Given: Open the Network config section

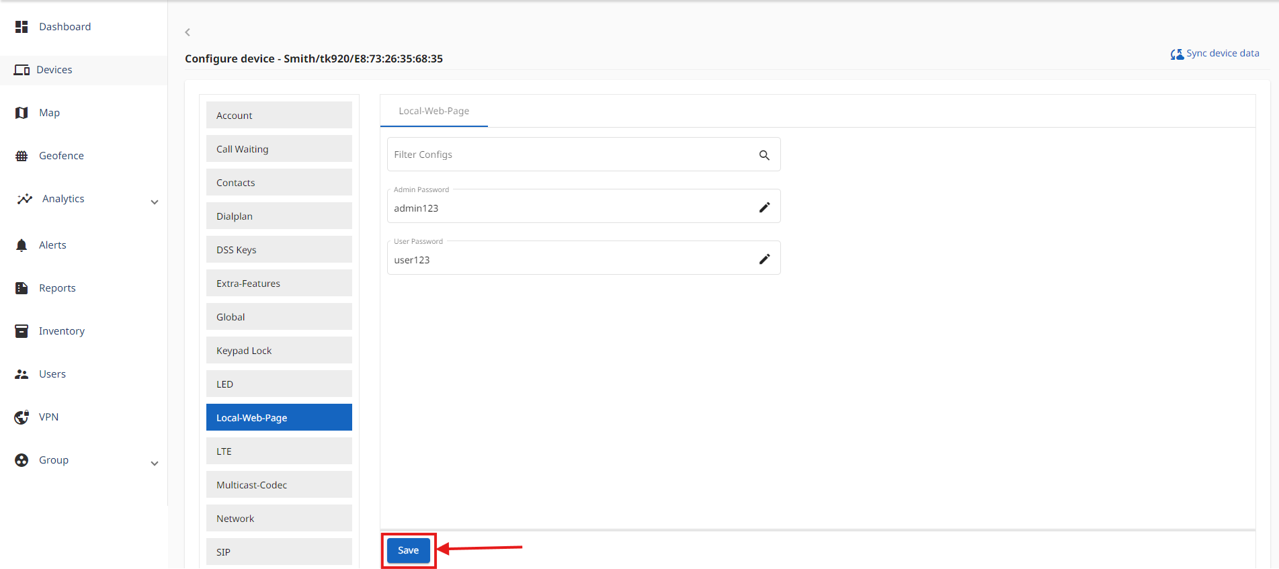Looking at the screenshot, I should coord(279,518).
